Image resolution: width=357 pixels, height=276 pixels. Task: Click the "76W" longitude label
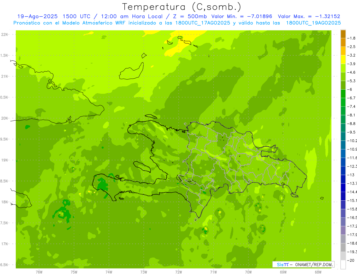pos(39,272)
